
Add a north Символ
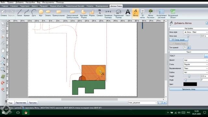click(x=100, y=13)
